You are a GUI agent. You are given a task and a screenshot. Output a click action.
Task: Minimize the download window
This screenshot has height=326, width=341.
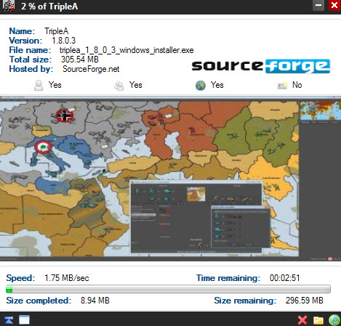point(318,5)
